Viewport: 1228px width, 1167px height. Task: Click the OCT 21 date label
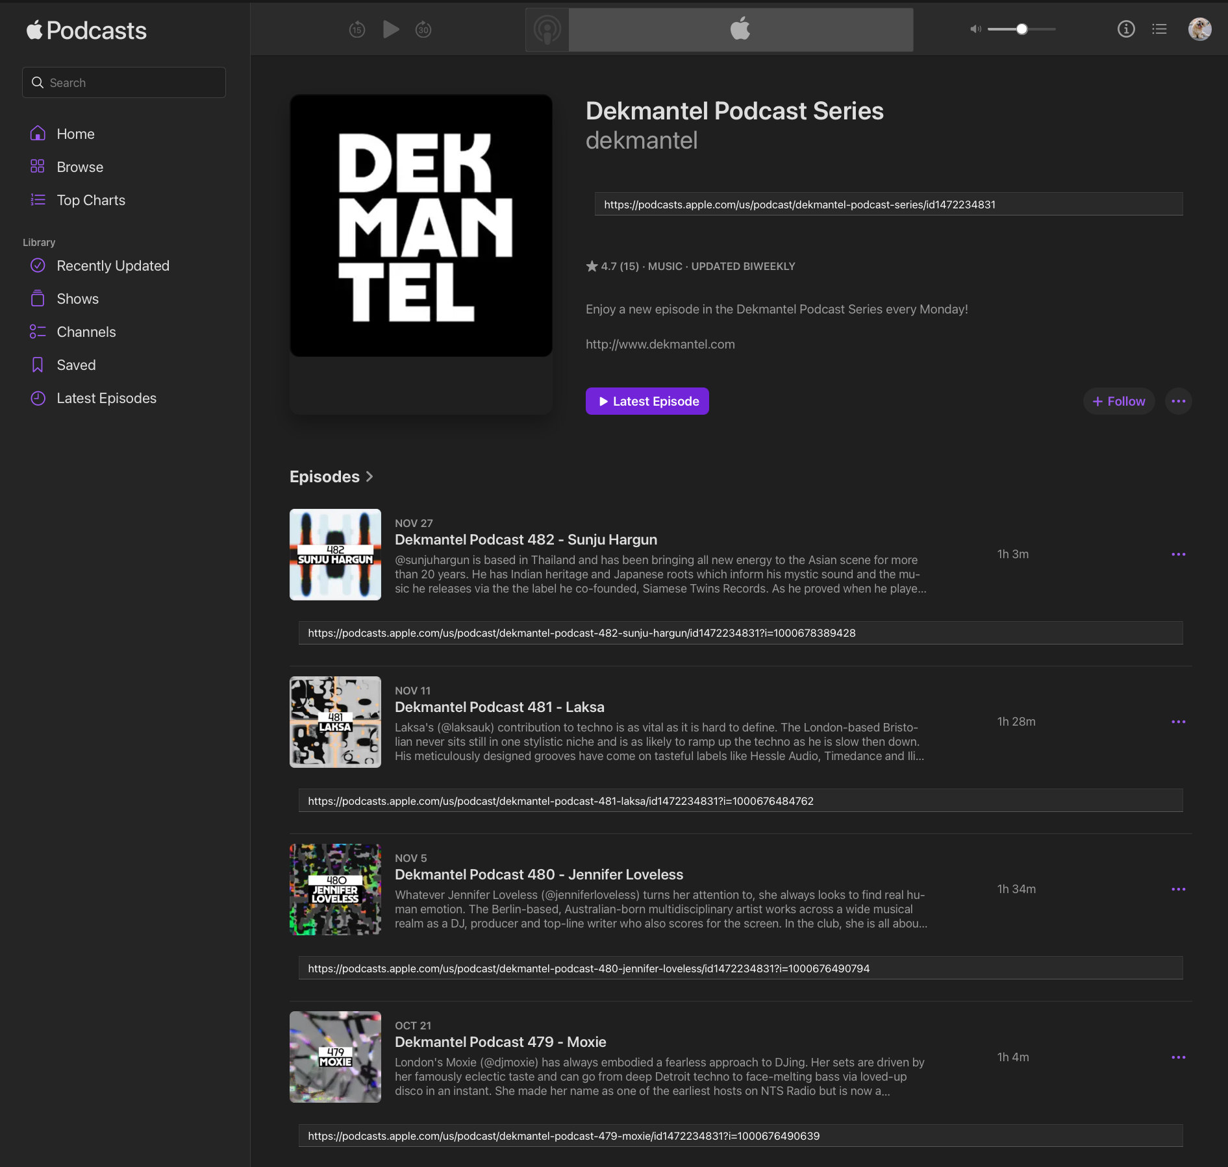[x=413, y=1026]
